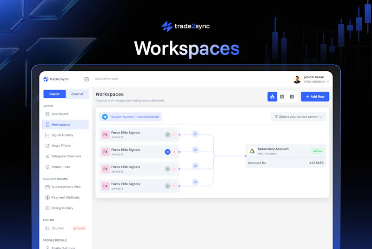Screen dimensions: 372x249
Task: Click the ADD-ON section label
Action: click(x=48, y=220)
